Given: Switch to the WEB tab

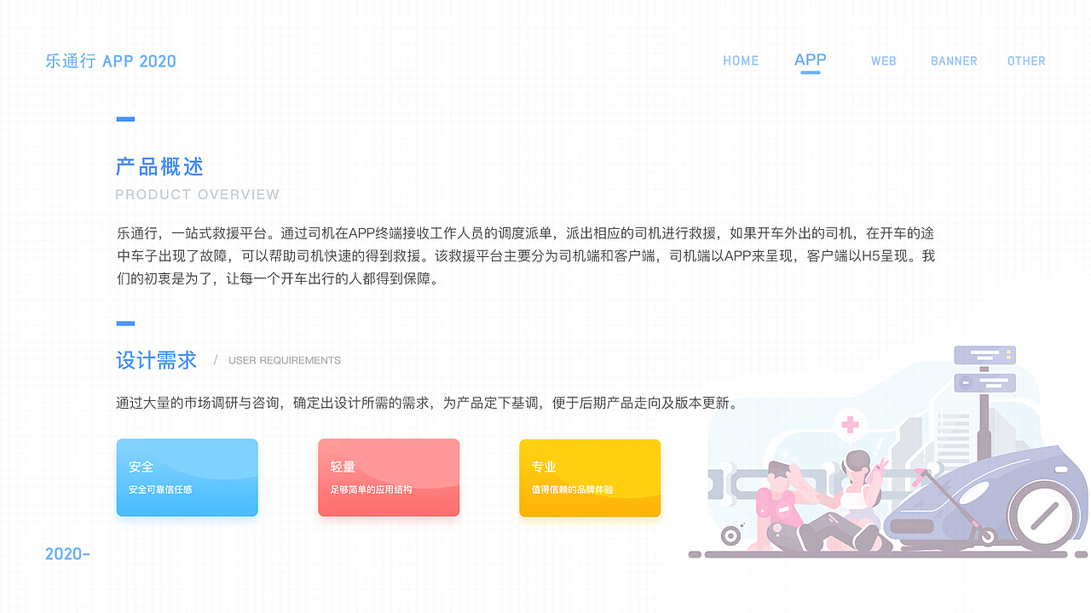Looking at the screenshot, I should click(884, 60).
